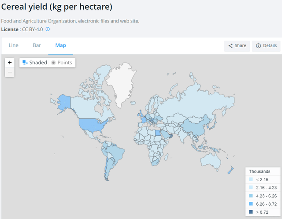
Task: Click the '> 8.72' legend swatch
Action: point(251,212)
